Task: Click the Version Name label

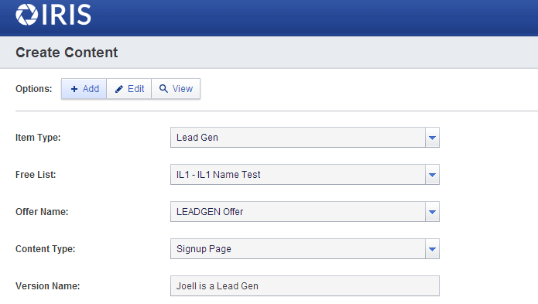Action: tap(48, 286)
